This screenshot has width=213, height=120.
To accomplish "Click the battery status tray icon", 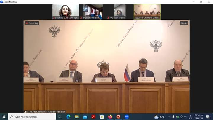I will tap(177, 117).
